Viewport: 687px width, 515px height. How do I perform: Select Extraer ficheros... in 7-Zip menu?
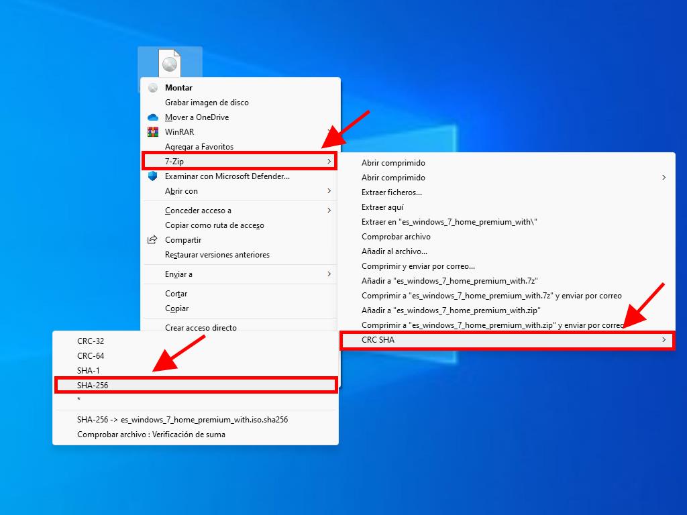507,192
